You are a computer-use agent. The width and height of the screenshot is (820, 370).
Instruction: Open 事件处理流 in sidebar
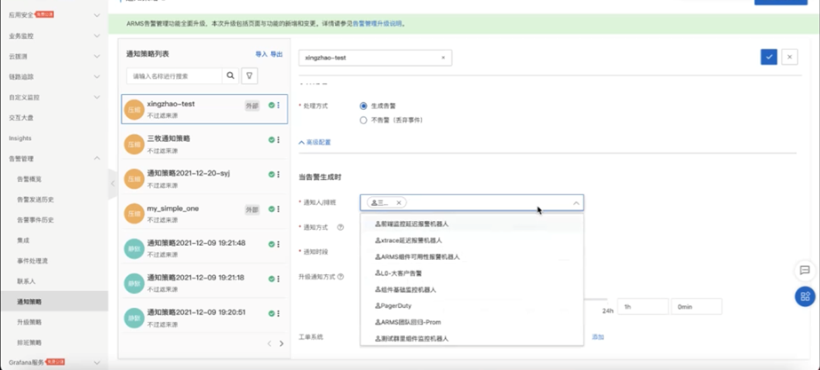[x=32, y=261]
